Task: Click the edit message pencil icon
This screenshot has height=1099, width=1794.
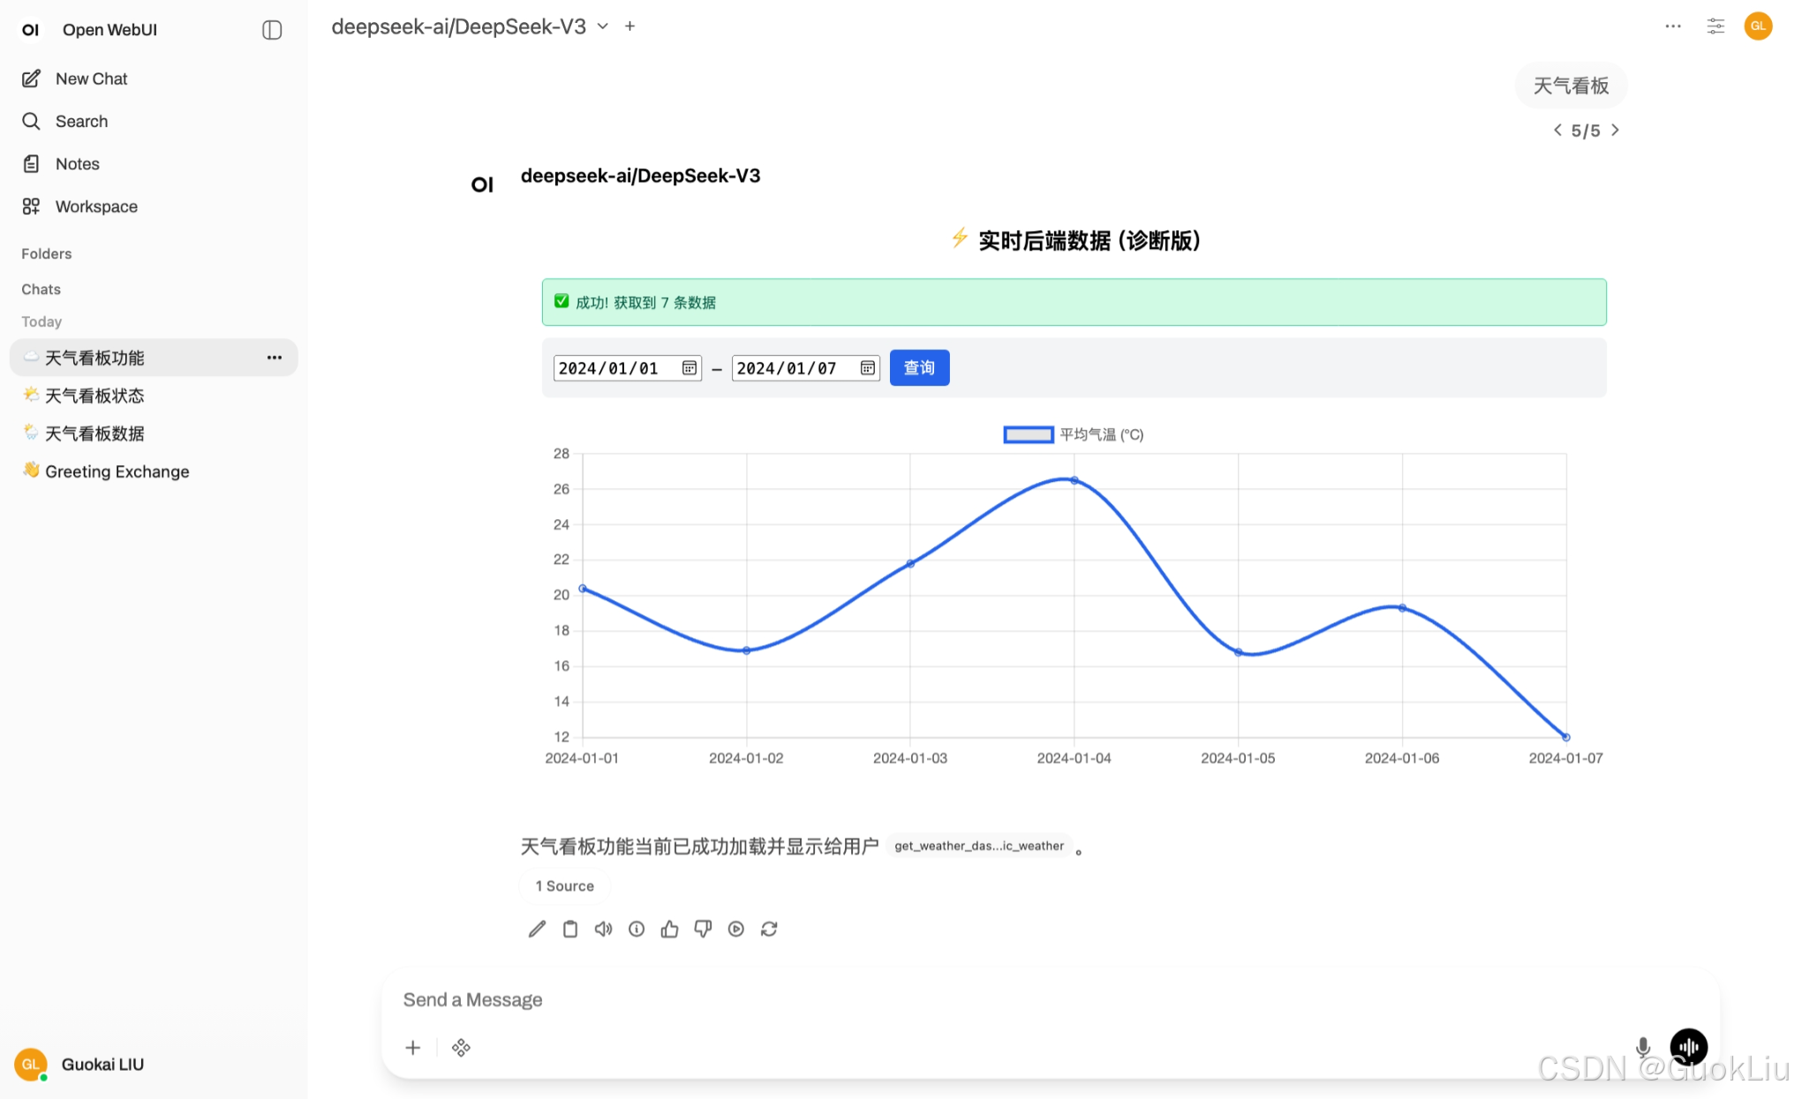Action: [x=537, y=929]
